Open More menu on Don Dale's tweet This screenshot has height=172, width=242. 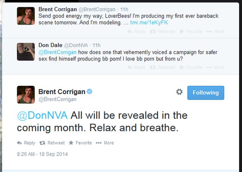(x=215, y=67)
